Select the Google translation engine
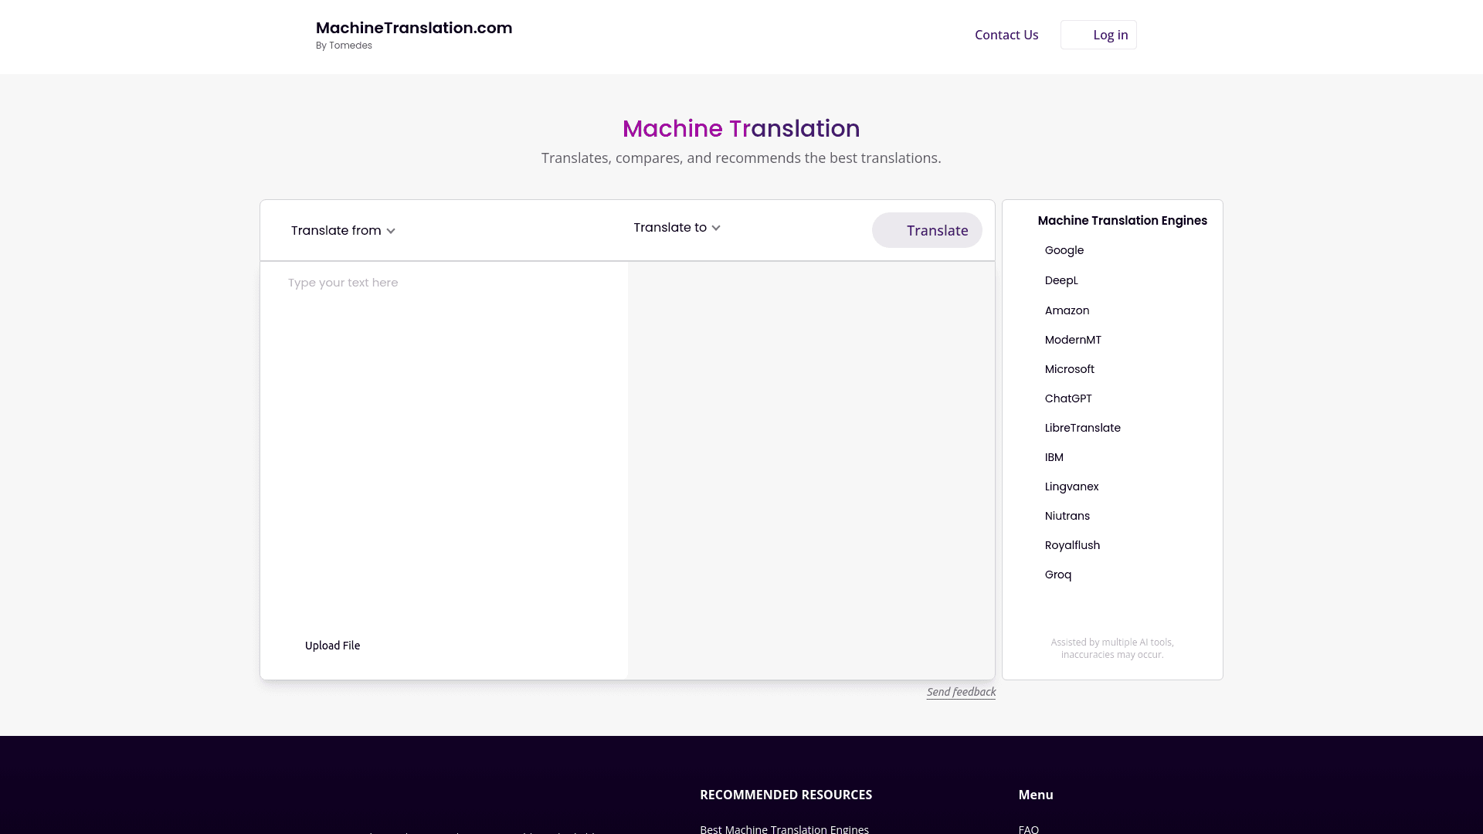This screenshot has height=834, width=1483. (1064, 249)
